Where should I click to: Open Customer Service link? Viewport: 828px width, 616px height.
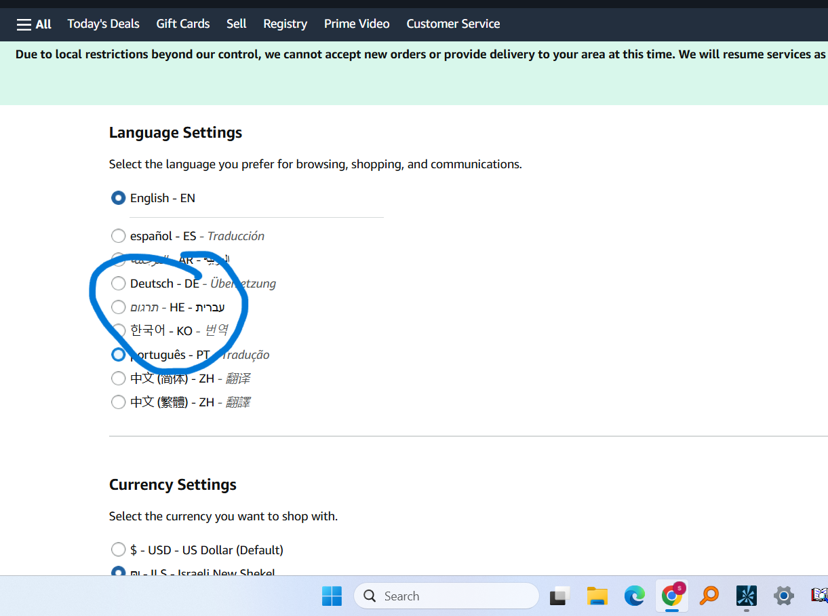click(x=453, y=24)
